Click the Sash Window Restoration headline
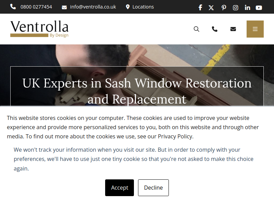The height and width of the screenshot is (205, 274). [137, 91]
